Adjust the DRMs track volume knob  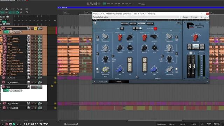tap(28, 29)
